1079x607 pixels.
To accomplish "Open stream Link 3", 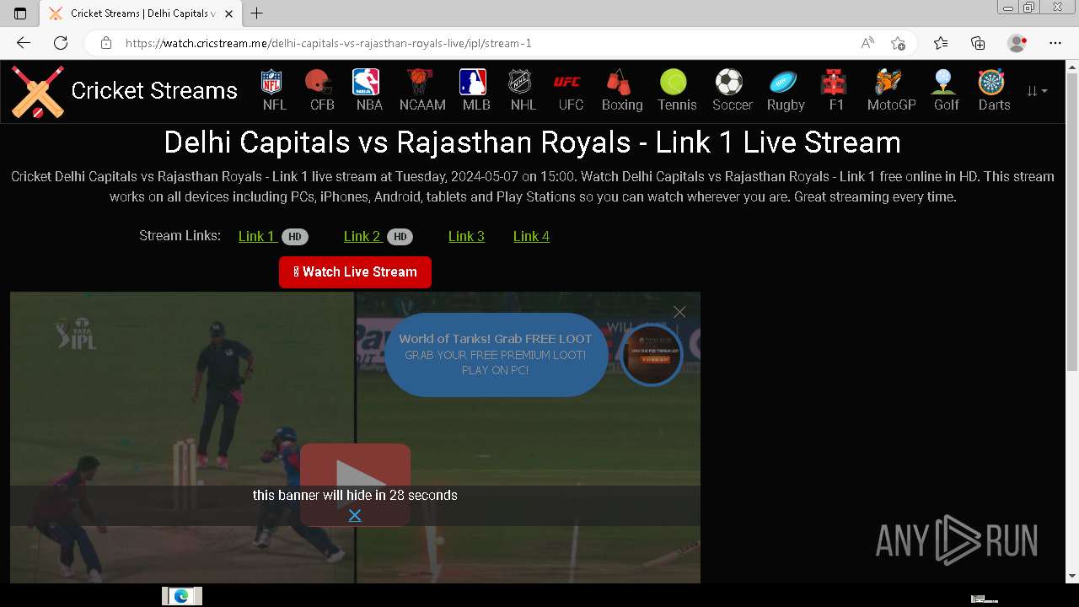I will pyautogui.click(x=466, y=236).
